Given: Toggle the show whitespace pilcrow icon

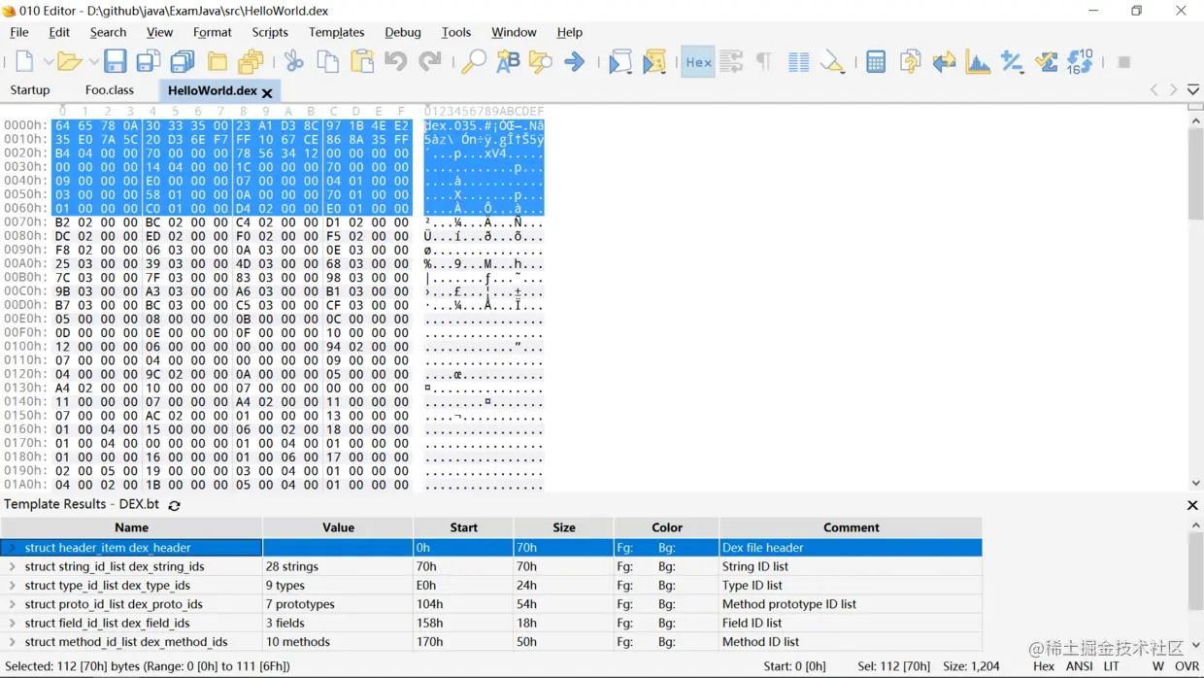Looking at the screenshot, I should [x=764, y=62].
